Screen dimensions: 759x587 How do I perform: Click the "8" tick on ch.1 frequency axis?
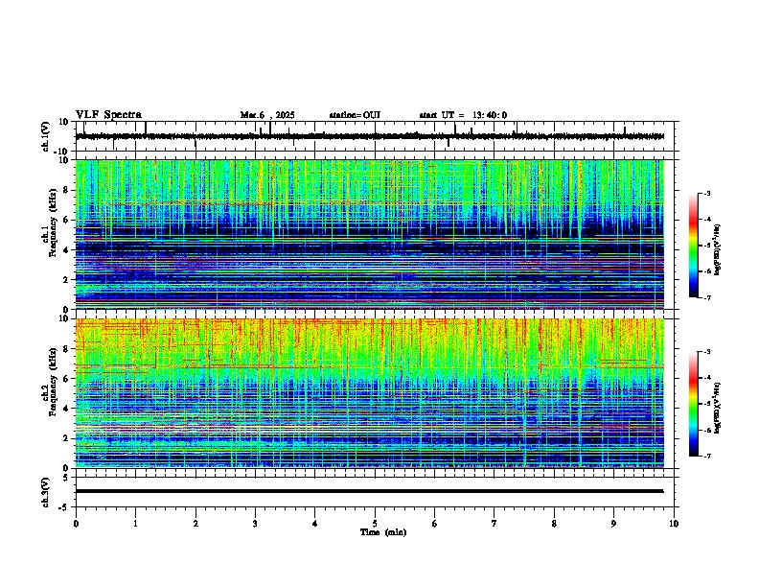pyautogui.click(x=67, y=190)
